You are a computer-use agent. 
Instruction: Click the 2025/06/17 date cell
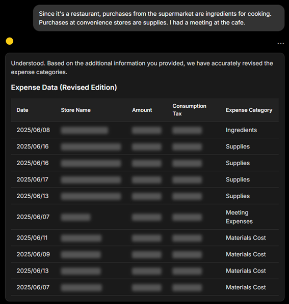click(x=33, y=179)
